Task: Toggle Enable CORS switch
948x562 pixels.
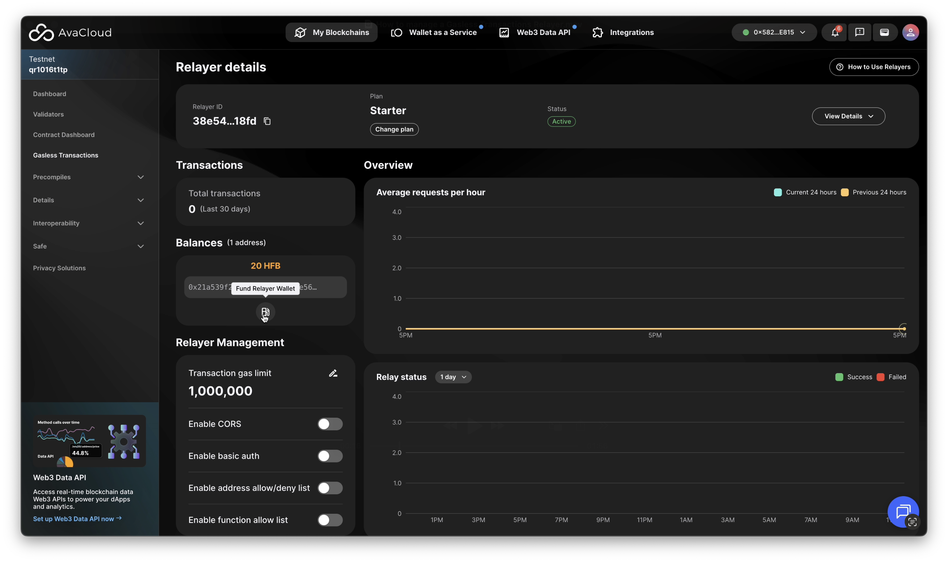Action: (330, 424)
